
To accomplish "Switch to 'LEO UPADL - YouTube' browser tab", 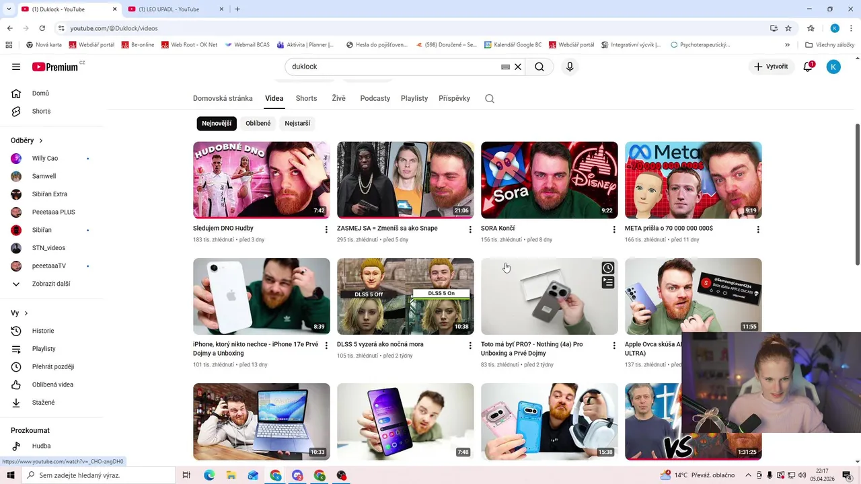I will pyautogui.click(x=176, y=9).
